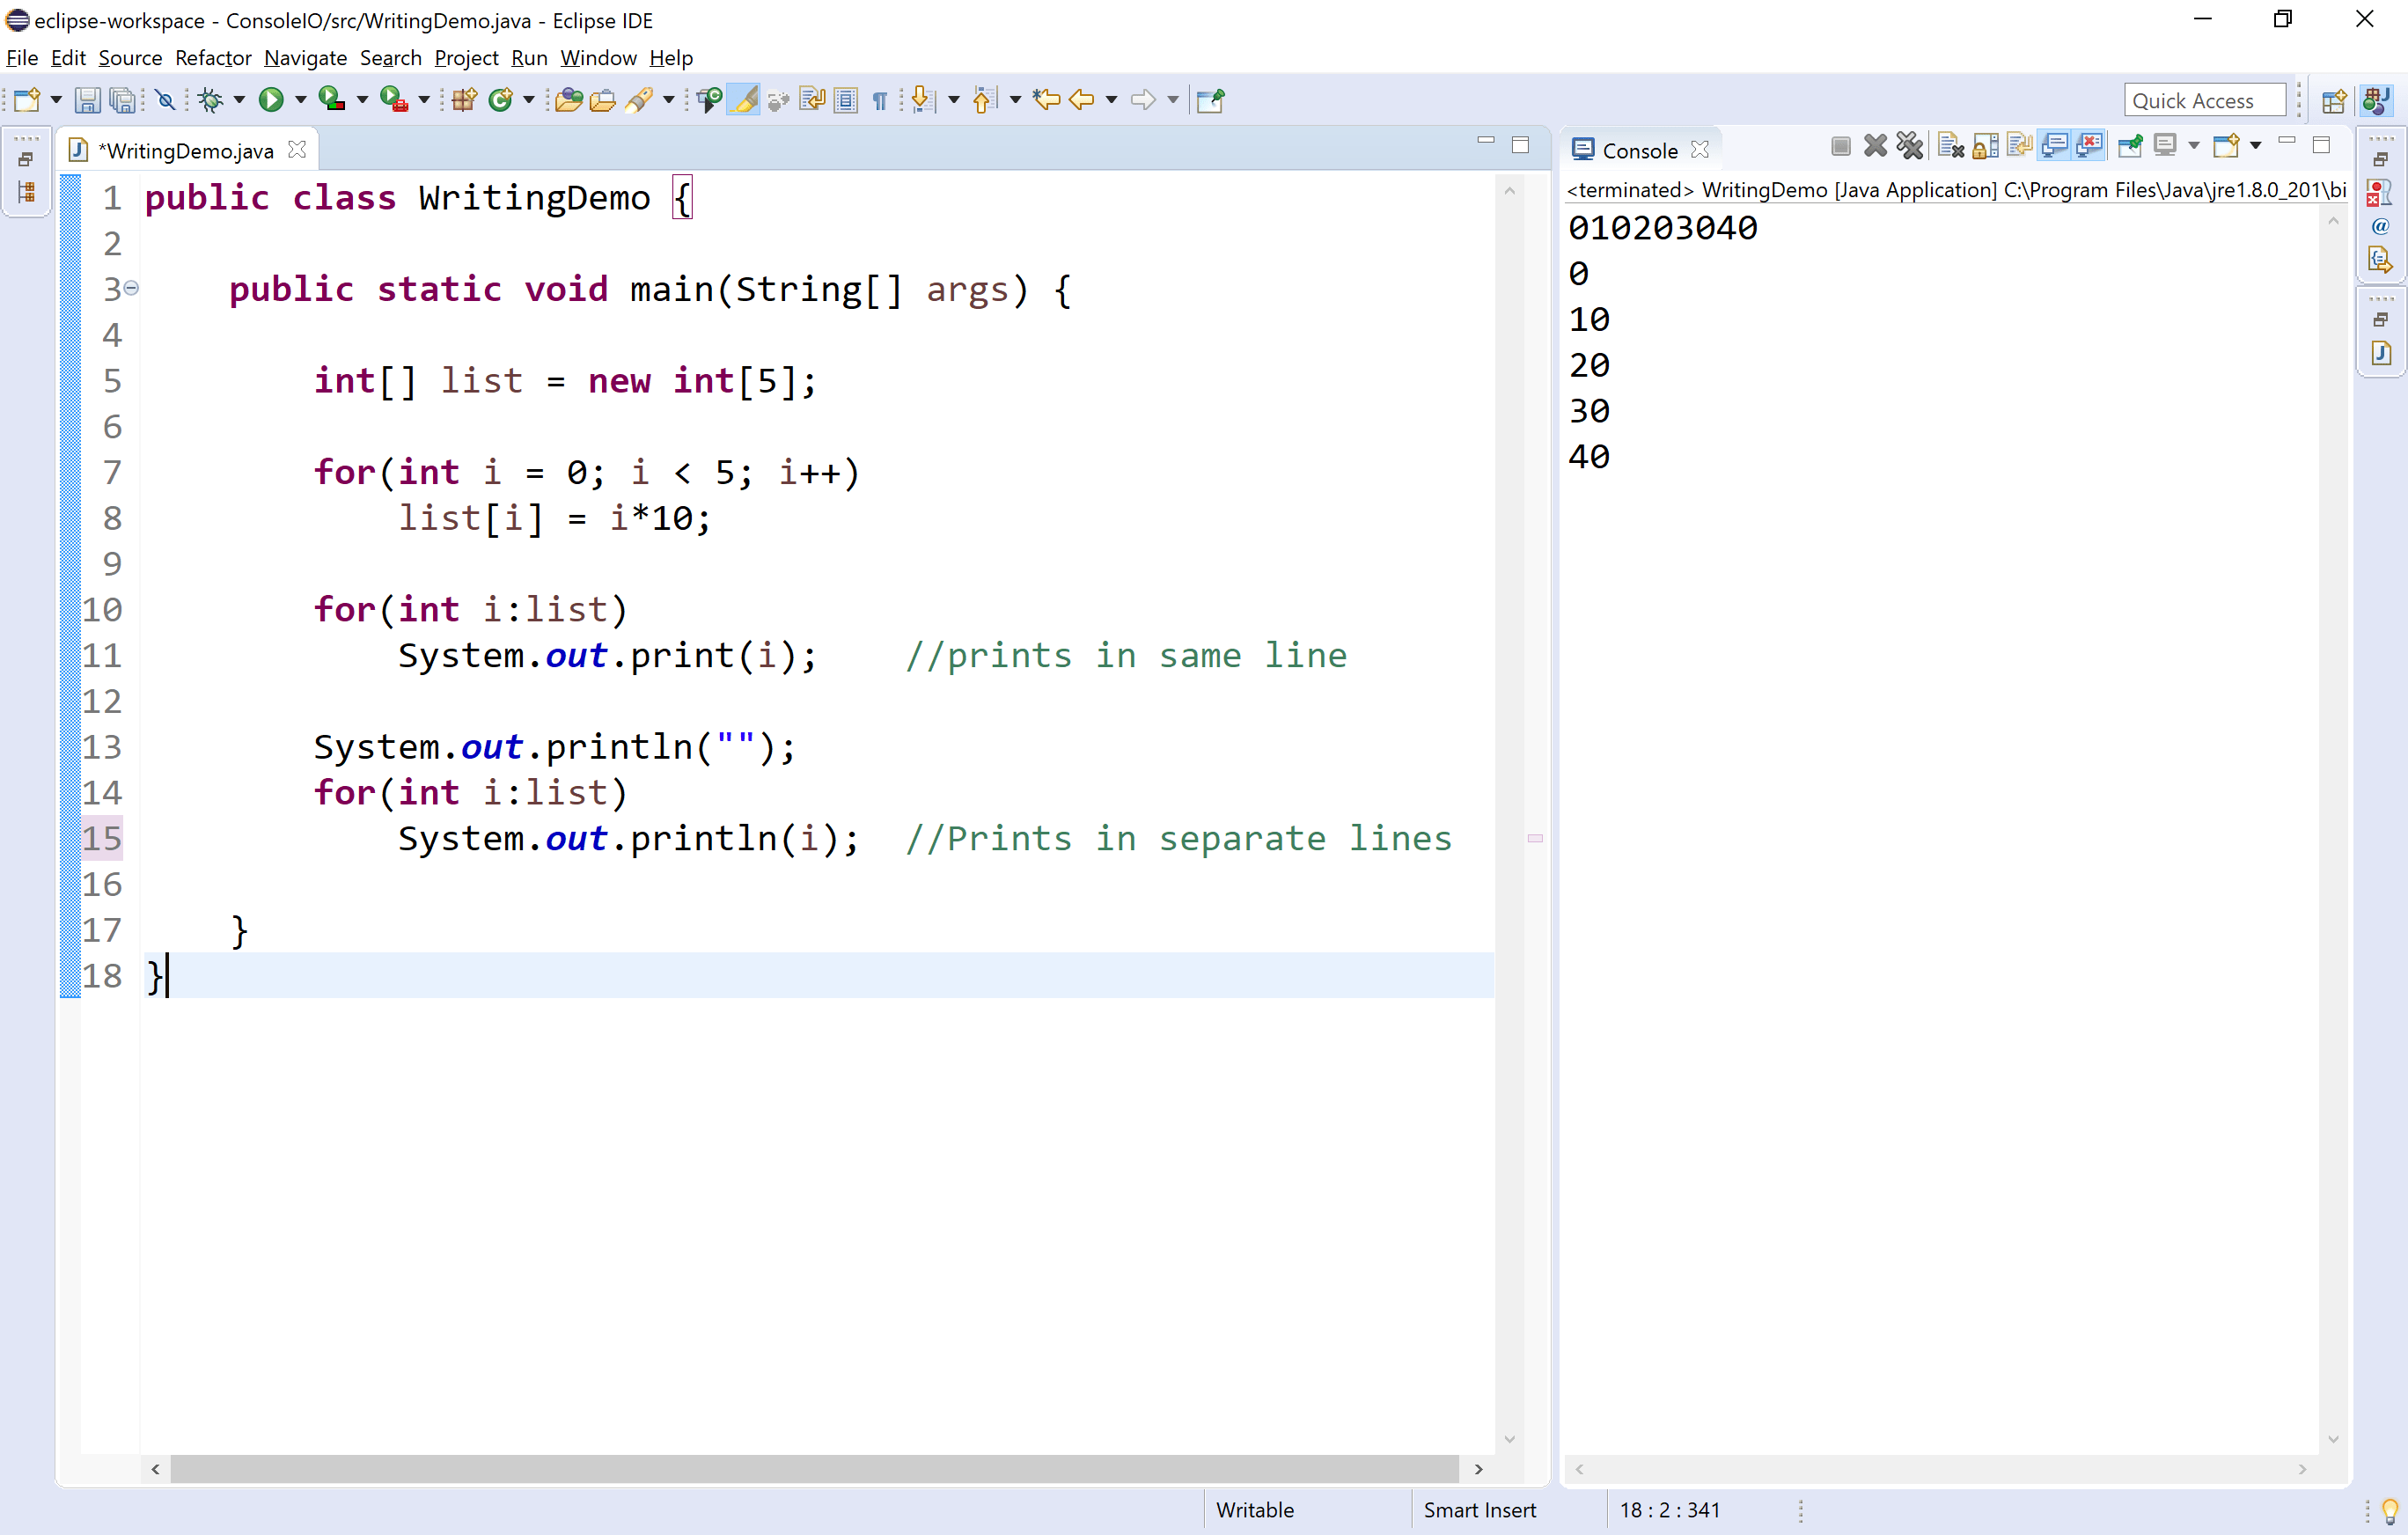Toggle Show Whitespace Characters pilcrow button
This screenshot has width=2408, height=1535.
click(x=879, y=100)
